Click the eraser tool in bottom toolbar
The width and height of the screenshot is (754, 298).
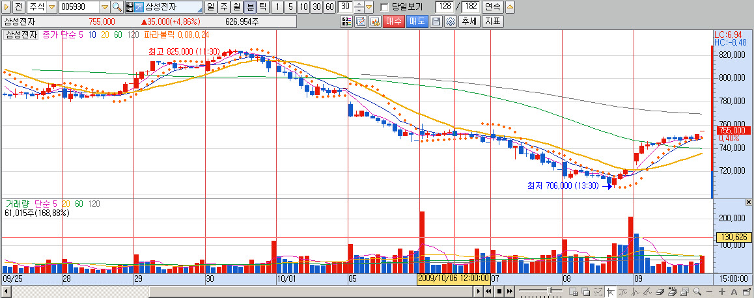click(660, 291)
